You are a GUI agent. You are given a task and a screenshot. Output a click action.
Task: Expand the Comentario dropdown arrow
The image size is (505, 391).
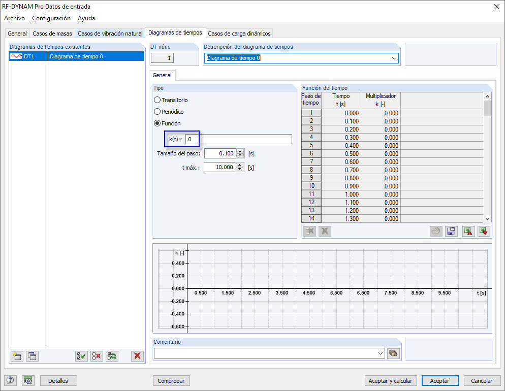[381, 353]
